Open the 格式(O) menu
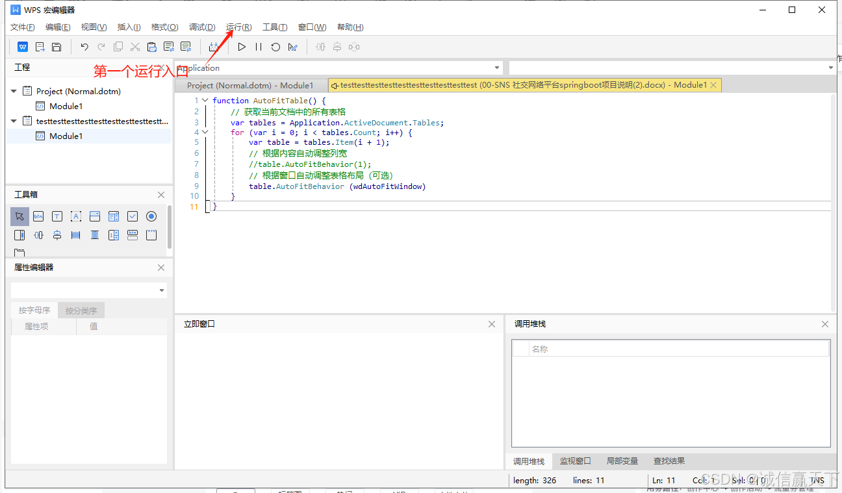 pyautogui.click(x=164, y=27)
